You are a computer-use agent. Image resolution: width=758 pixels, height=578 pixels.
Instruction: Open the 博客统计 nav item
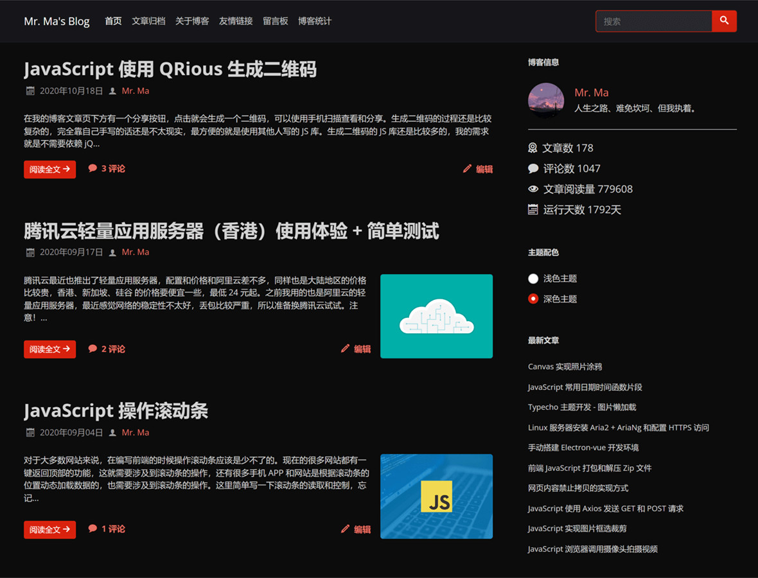(x=315, y=21)
